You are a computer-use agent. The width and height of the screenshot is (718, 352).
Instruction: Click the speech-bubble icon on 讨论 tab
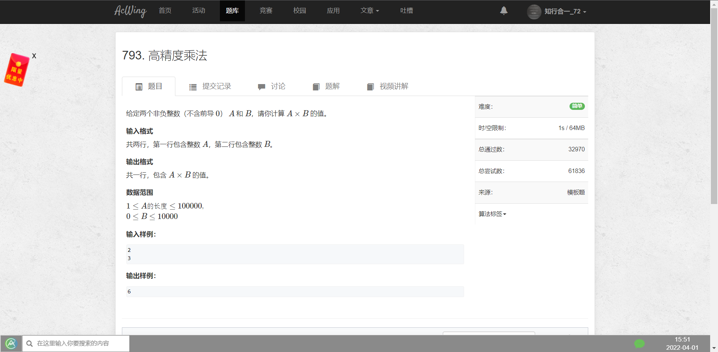click(x=261, y=87)
